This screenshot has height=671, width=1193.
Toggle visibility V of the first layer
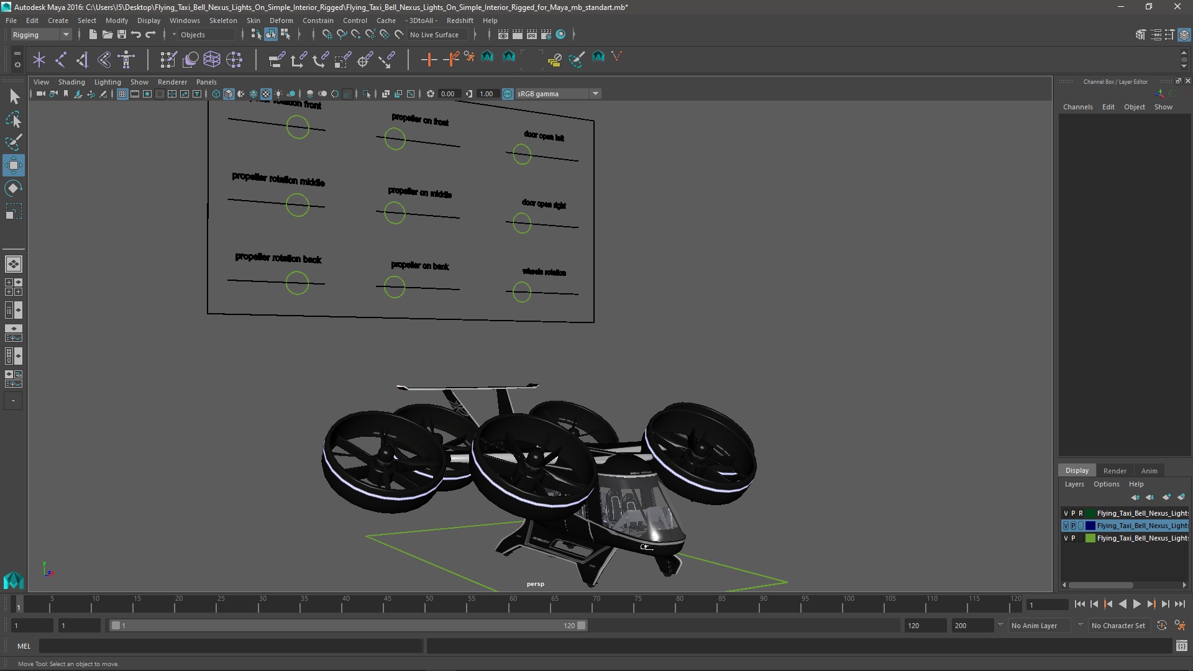pos(1066,513)
